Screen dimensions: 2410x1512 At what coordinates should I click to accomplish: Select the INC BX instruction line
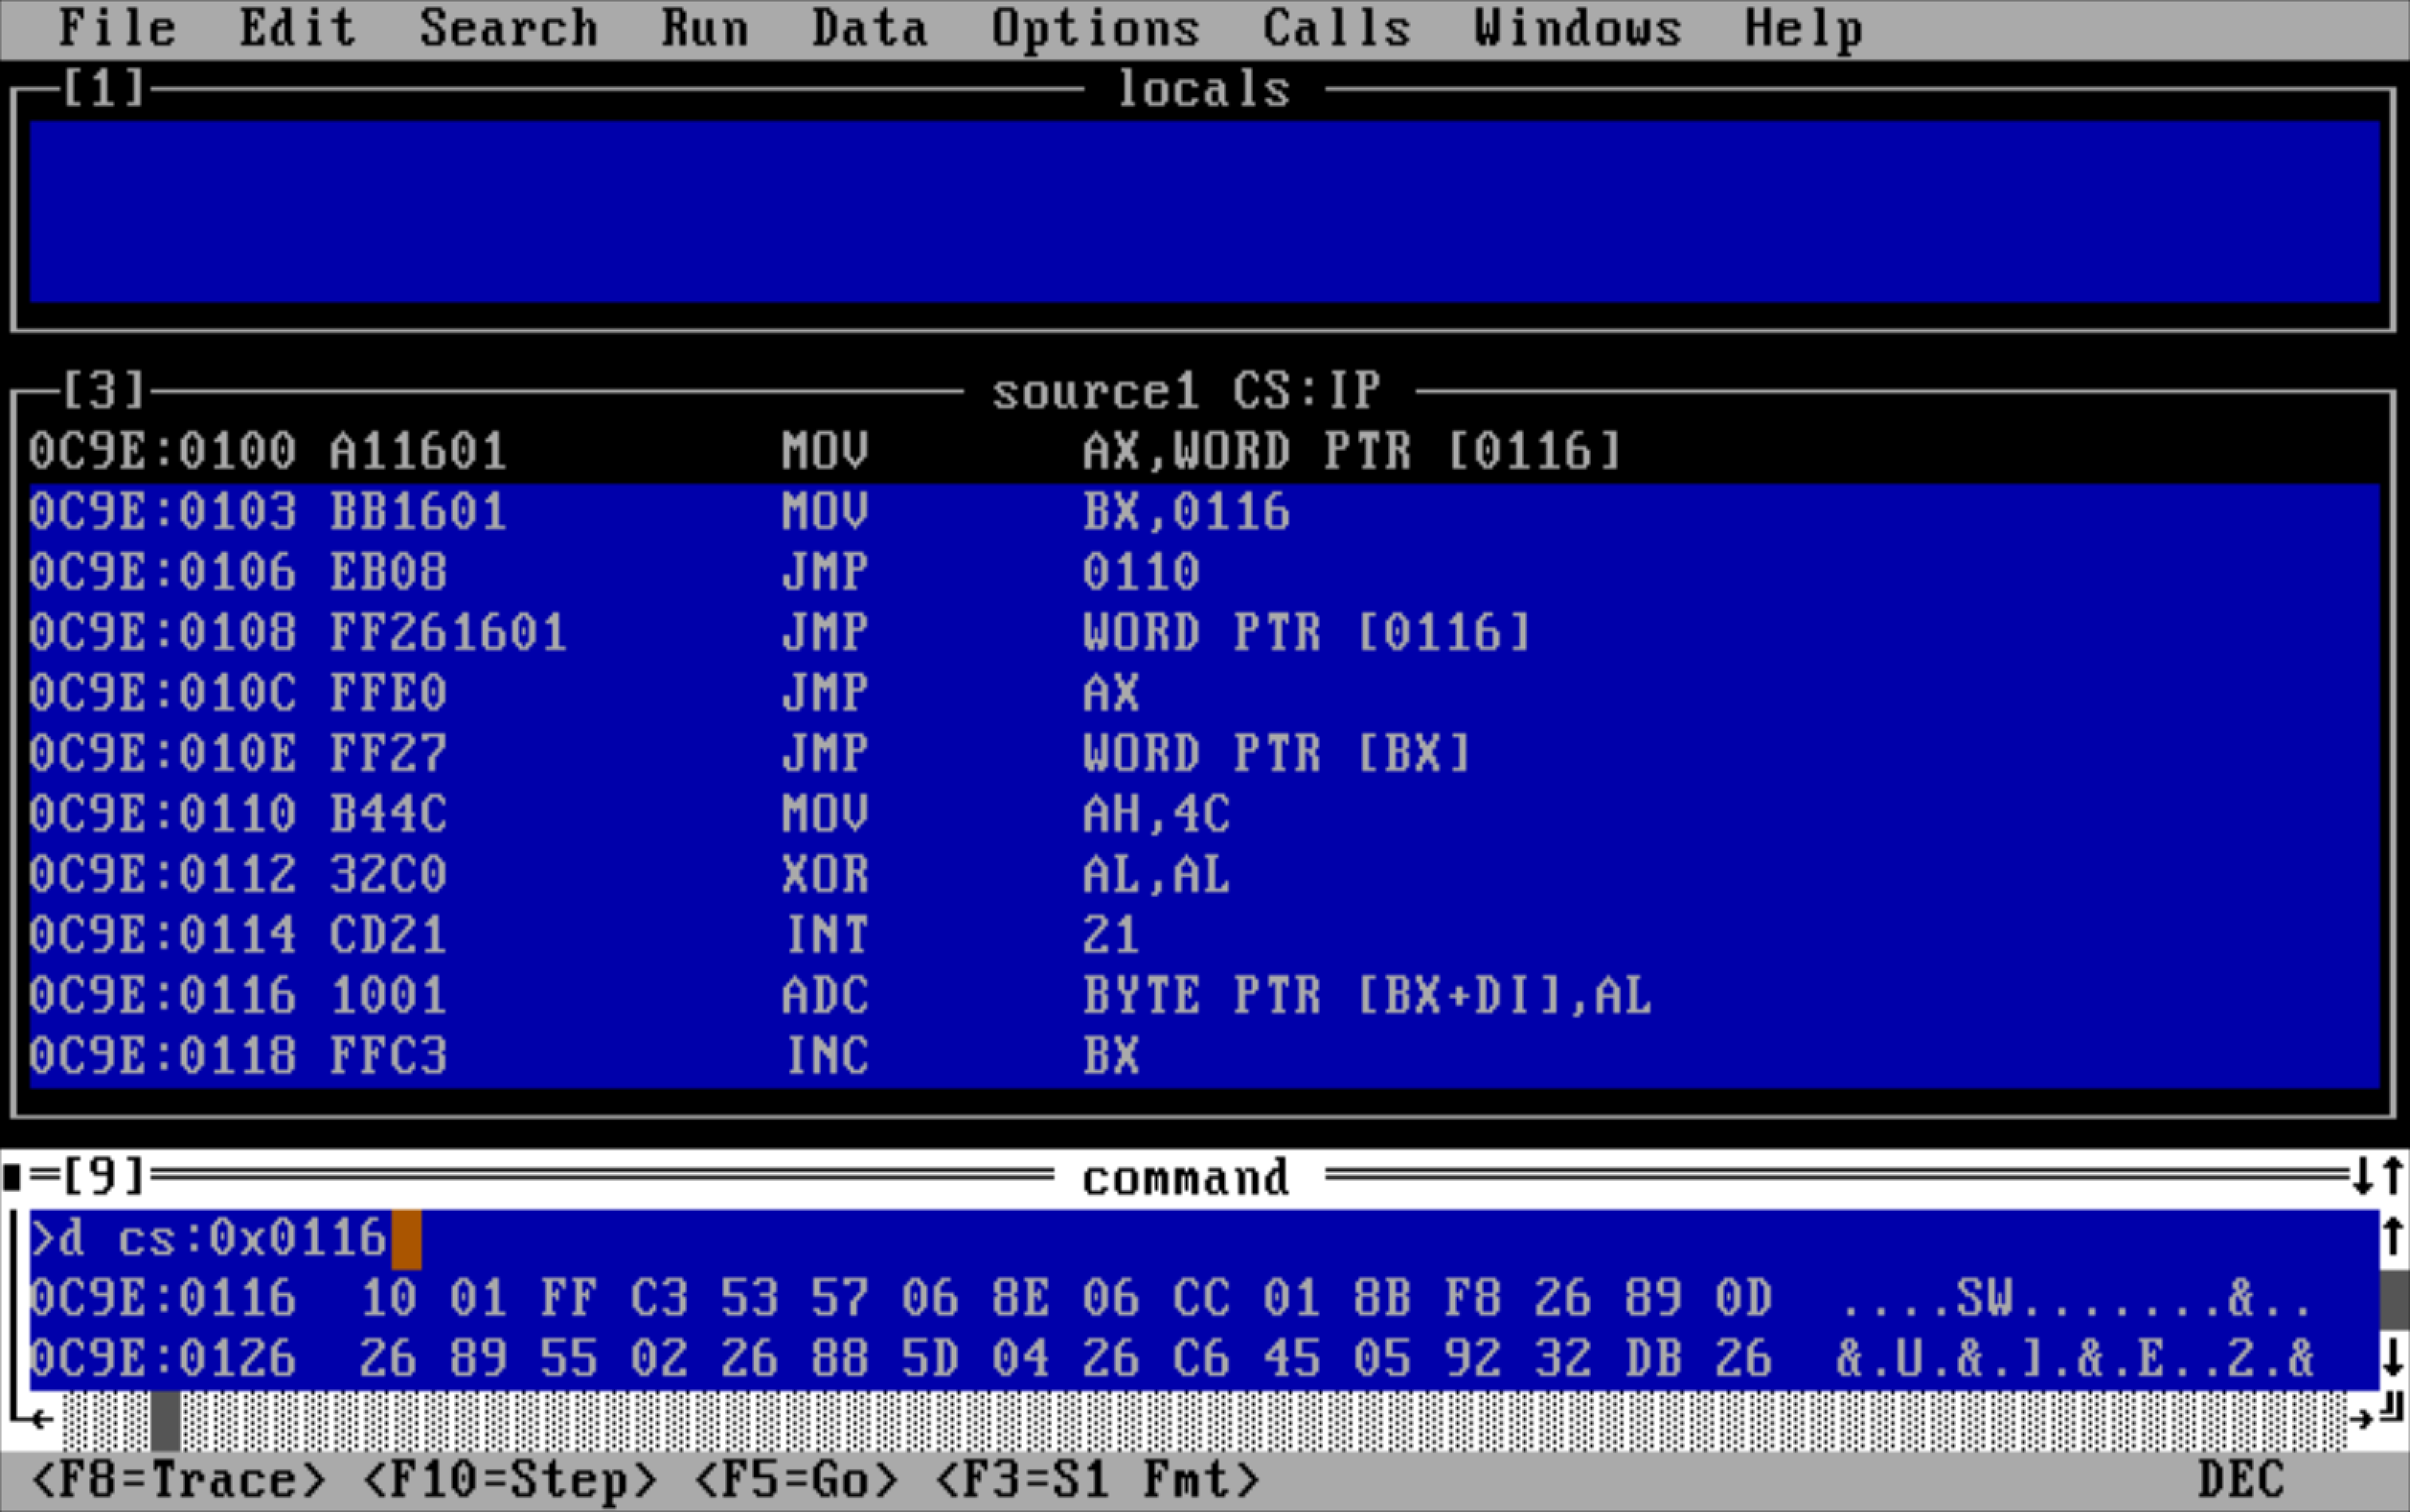tap(1203, 1056)
